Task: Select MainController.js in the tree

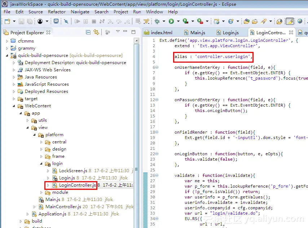Action: pos(63,207)
